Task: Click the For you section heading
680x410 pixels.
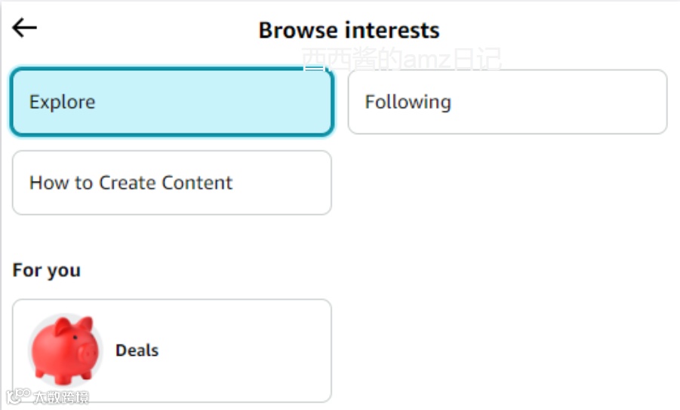Action: click(x=47, y=271)
